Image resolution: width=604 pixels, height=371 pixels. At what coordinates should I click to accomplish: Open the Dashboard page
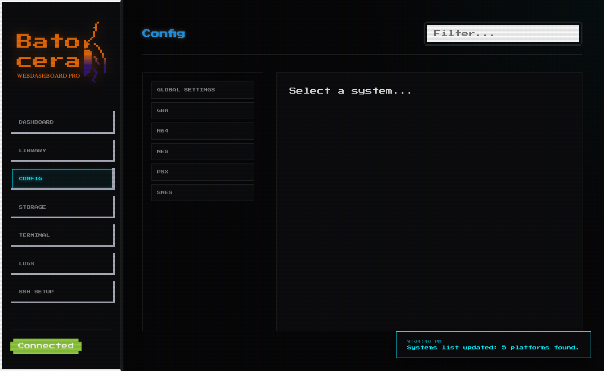pyautogui.click(x=63, y=122)
